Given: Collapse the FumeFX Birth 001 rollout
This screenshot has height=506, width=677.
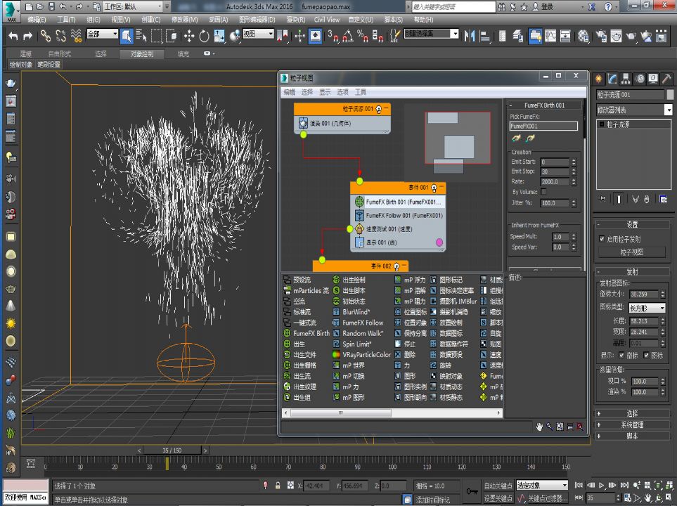Looking at the screenshot, I should pyautogui.click(x=544, y=105).
